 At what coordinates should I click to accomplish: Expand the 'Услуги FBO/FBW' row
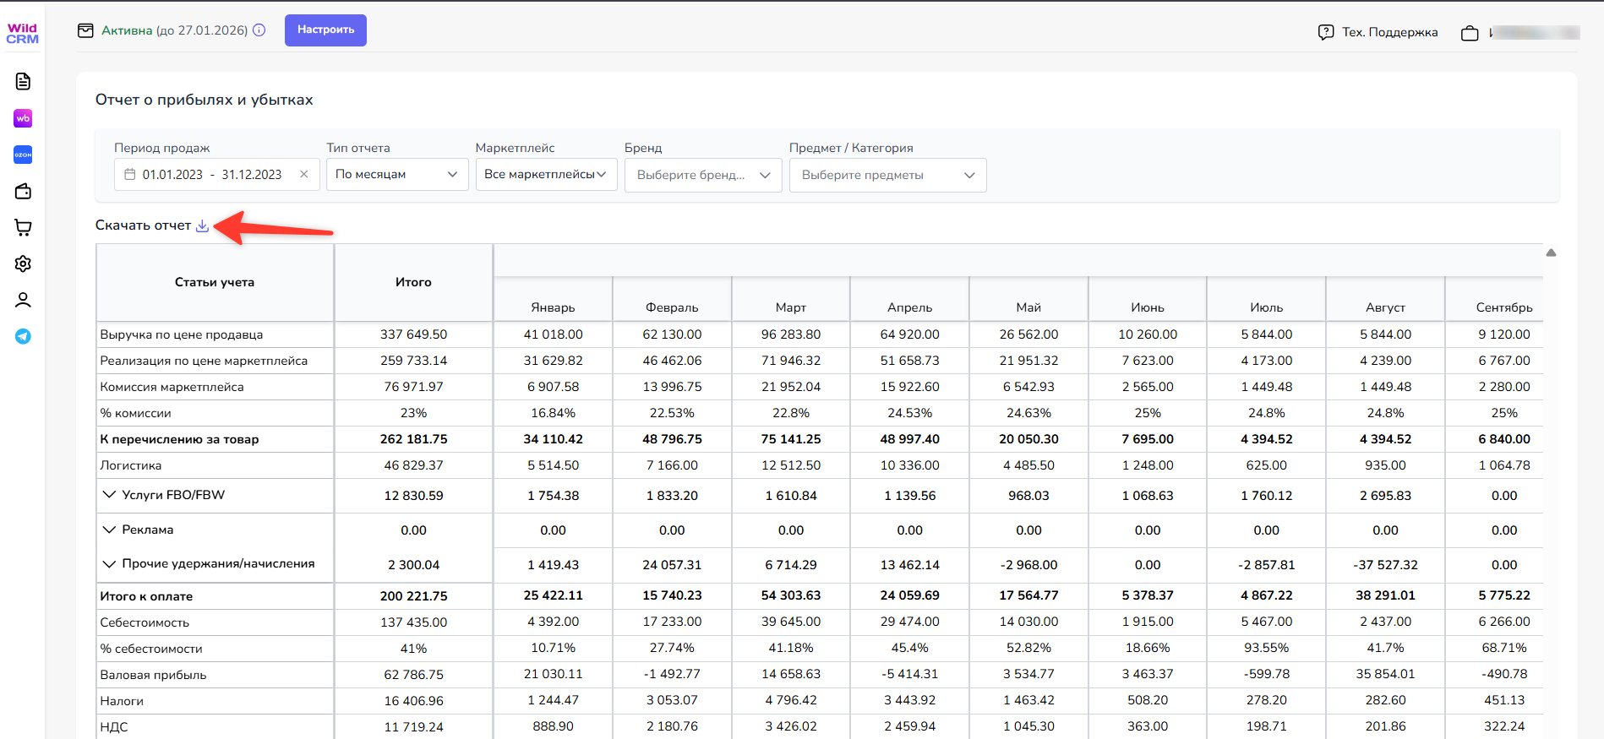109,495
